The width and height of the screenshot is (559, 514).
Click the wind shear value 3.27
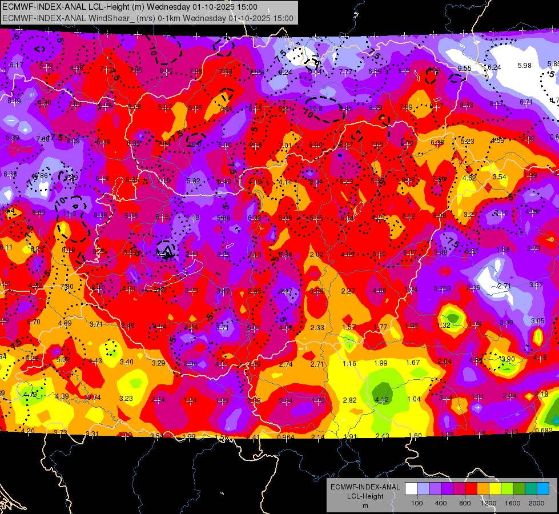470,215
